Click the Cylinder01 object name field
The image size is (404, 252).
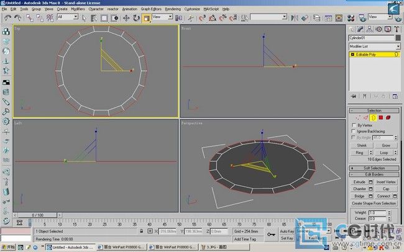[x=371, y=38]
